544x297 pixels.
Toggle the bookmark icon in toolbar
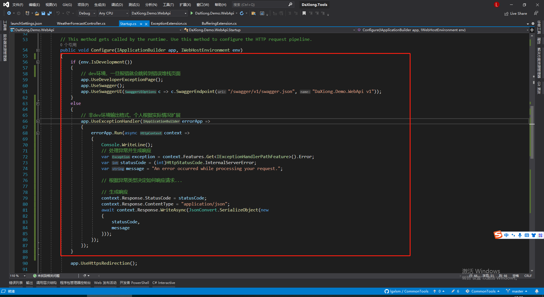(304, 13)
